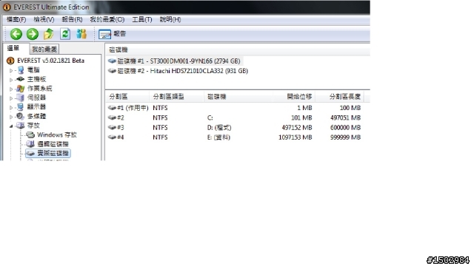This screenshot has height=266, width=474.
Task: Click the green Back arrow button
Action: click(16, 34)
